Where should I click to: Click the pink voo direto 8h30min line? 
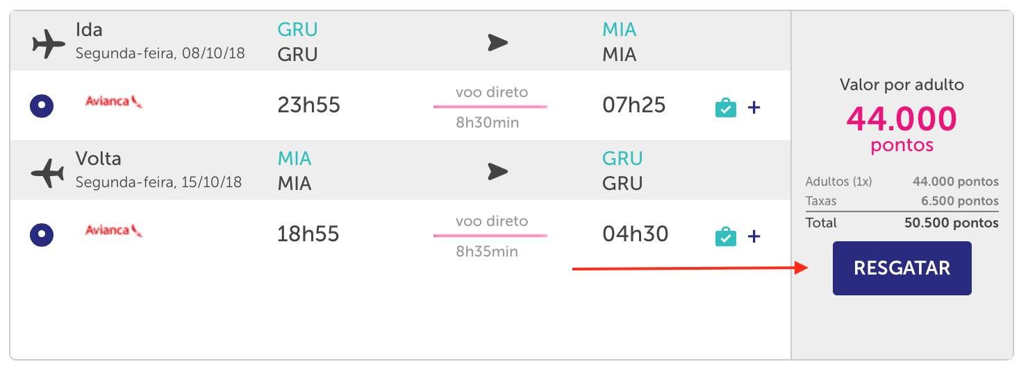click(490, 107)
